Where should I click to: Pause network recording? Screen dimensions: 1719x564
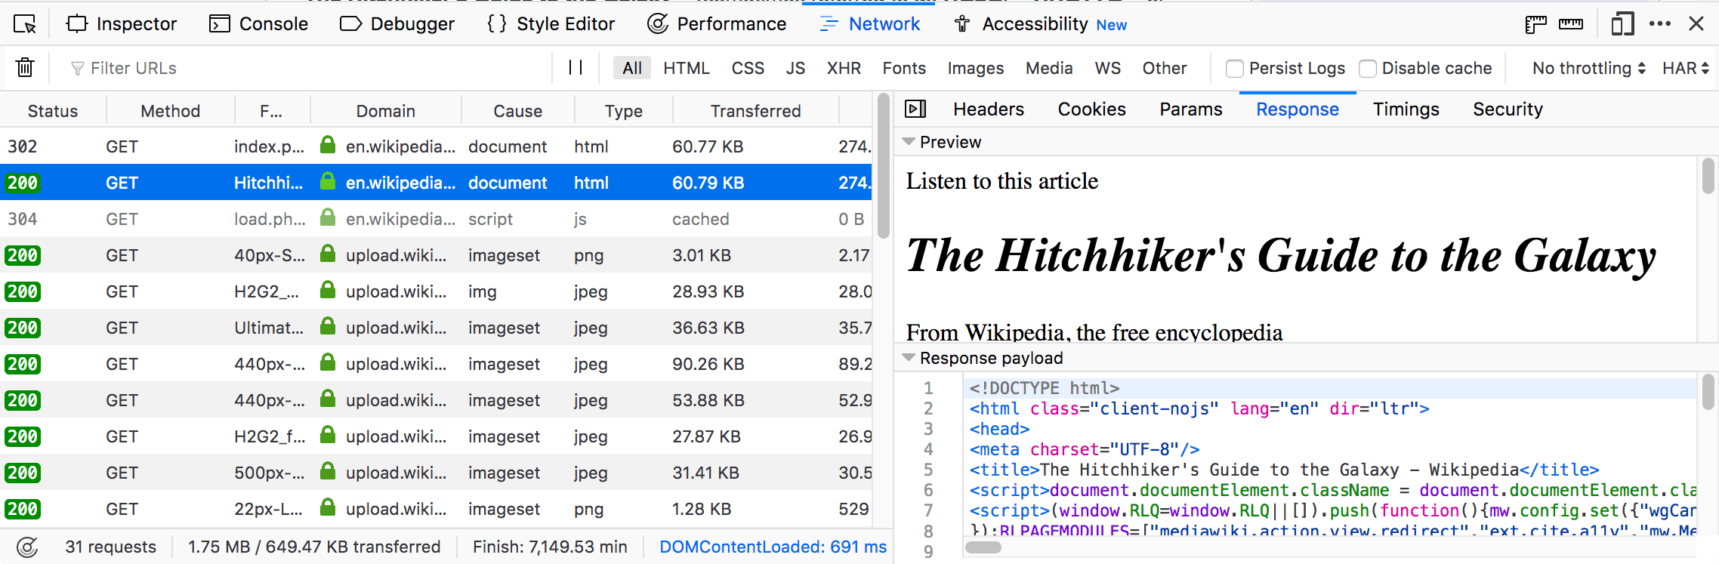[576, 68]
